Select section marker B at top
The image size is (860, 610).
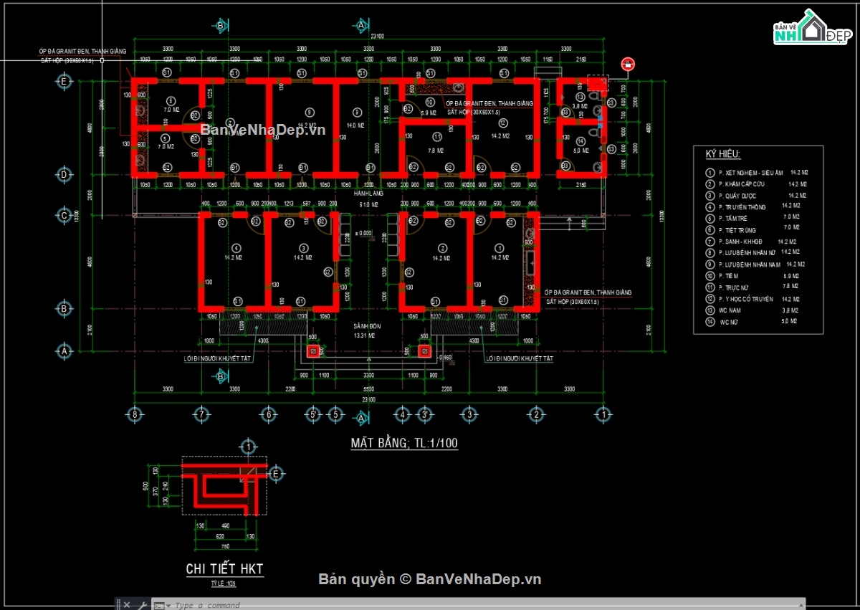[221, 26]
